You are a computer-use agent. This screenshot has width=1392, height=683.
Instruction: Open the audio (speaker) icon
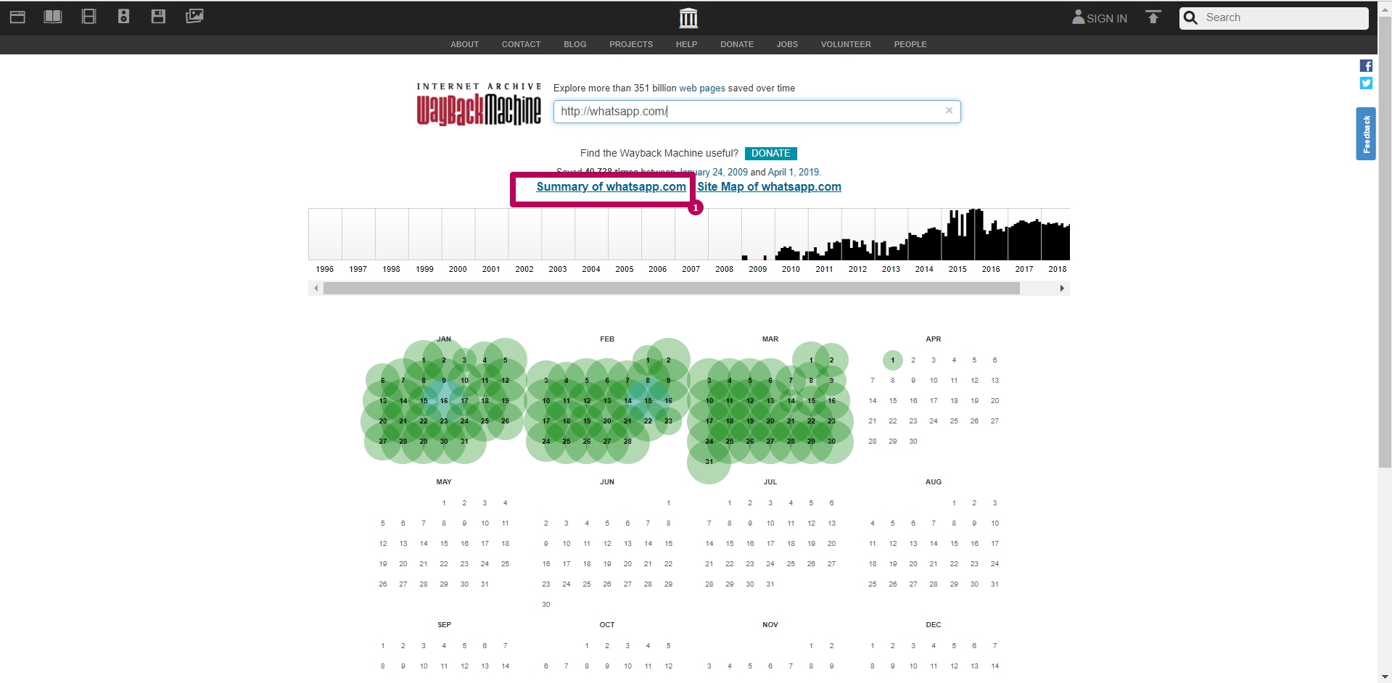123,17
